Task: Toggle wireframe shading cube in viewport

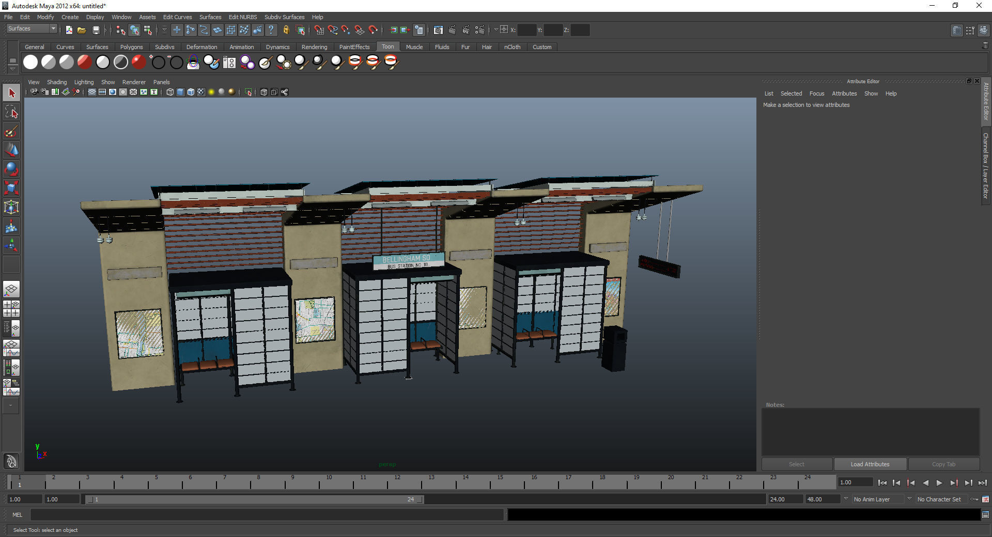Action: (x=170, y=92)
